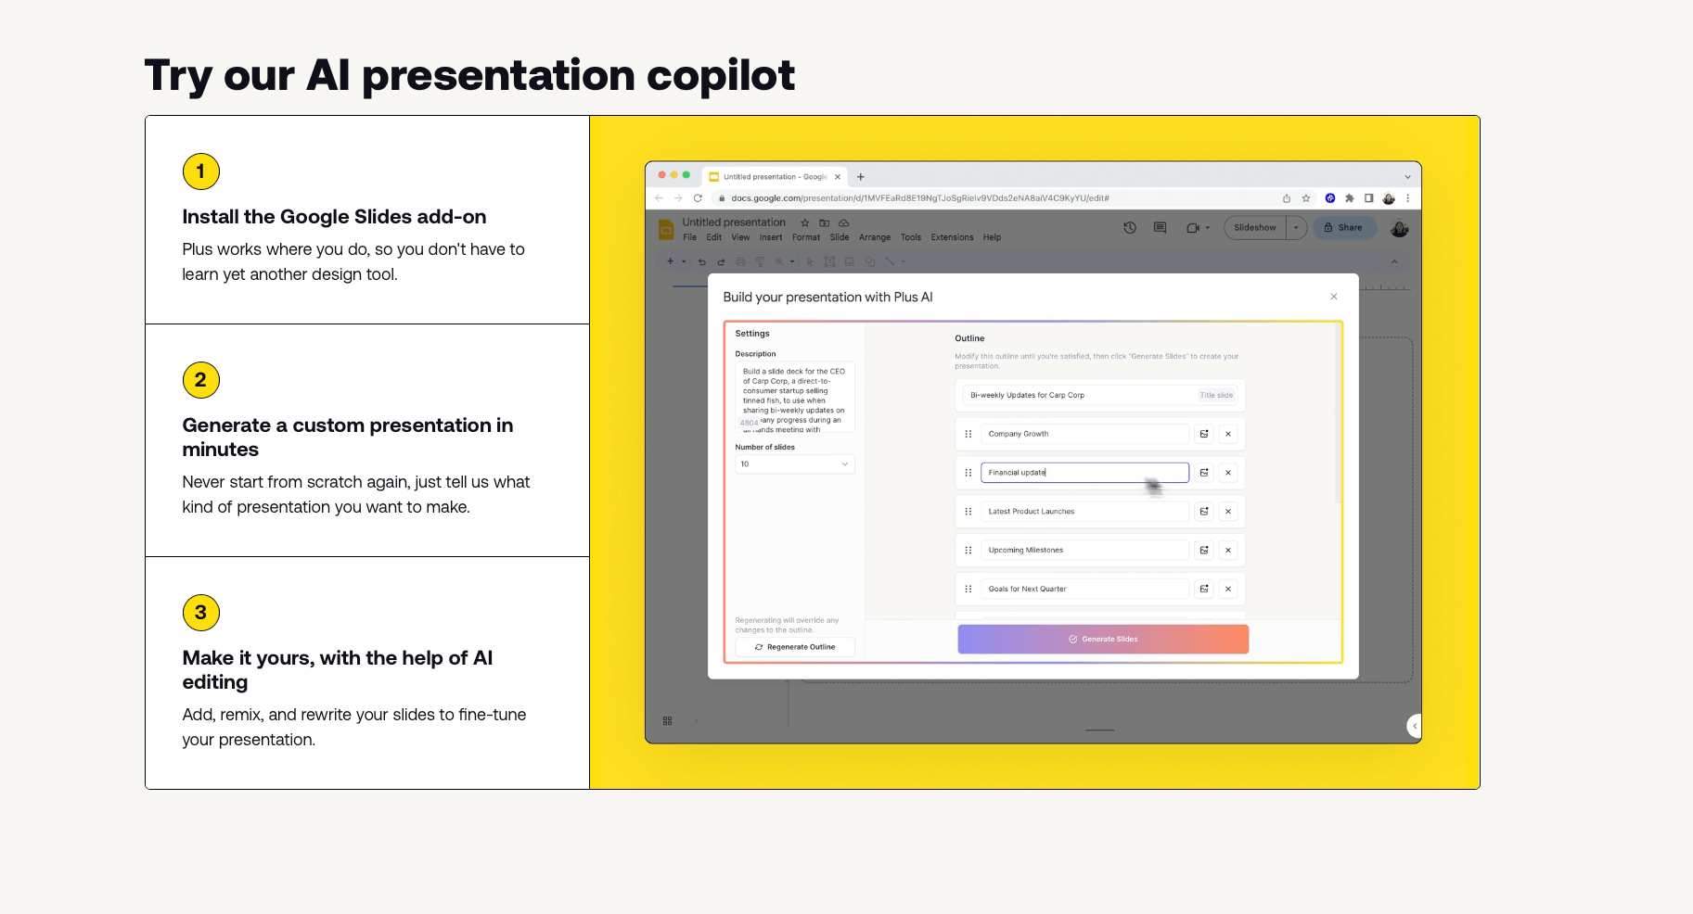Click the browser back arrow
Screen dimensions: 1693x914
(x=659, y=198)
